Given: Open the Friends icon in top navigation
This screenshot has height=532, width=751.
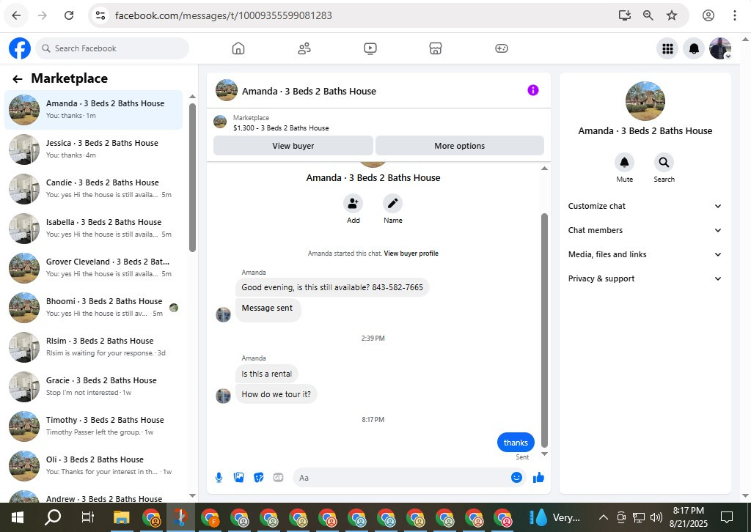Looking at the screenshot, I should [304, 48].
